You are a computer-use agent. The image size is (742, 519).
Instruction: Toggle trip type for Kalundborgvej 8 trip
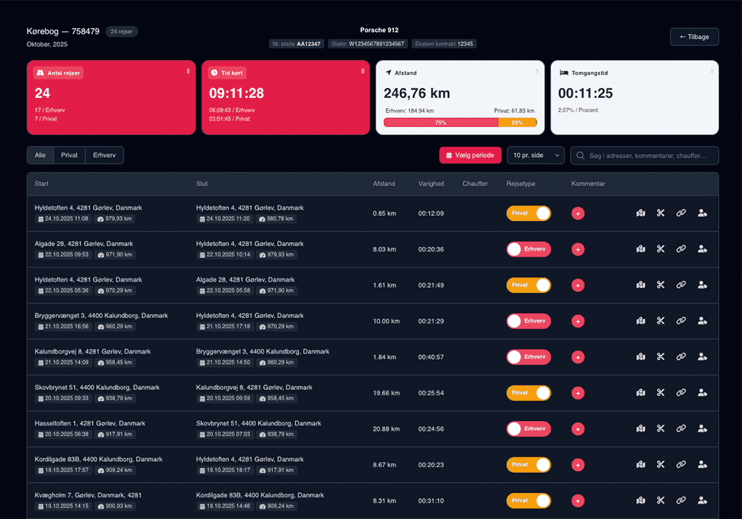pyautogui.click(x=528, y=357)
